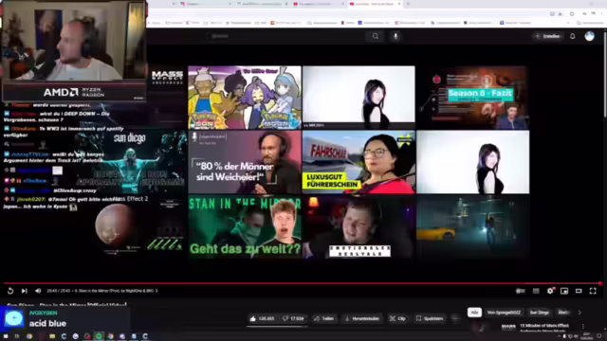This screenshot has width=607, height=341.
Task: Open the browser extensions icon
Action: [x=572, y=14]
